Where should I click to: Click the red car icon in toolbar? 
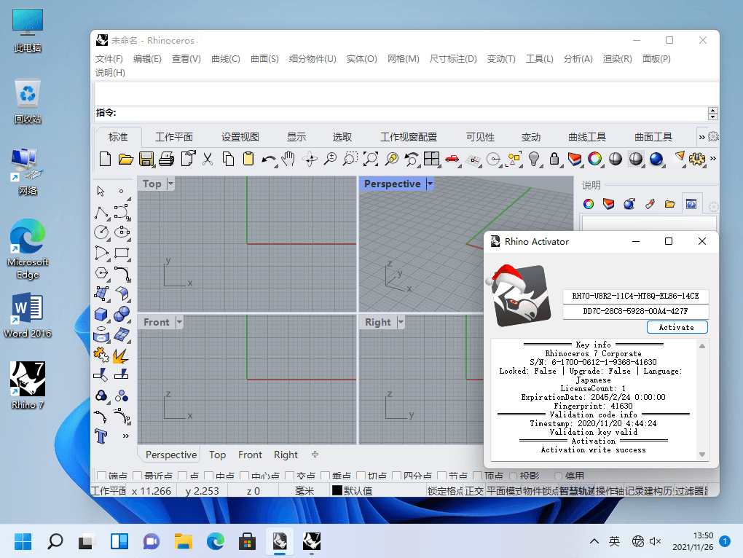[452, 159]
